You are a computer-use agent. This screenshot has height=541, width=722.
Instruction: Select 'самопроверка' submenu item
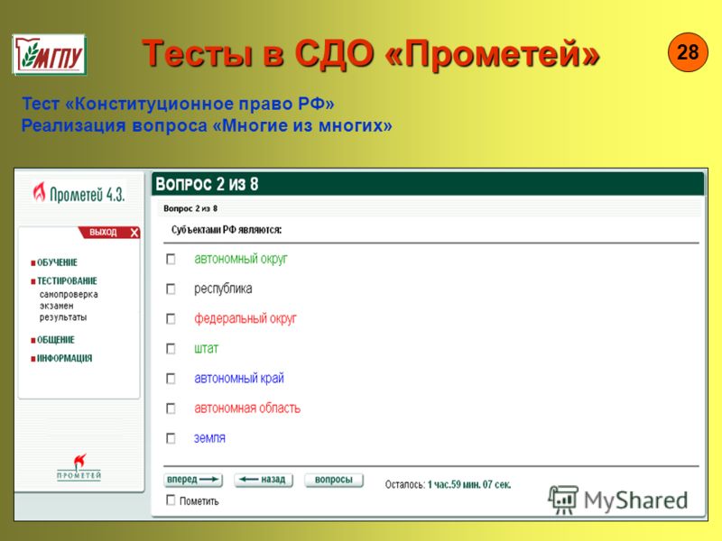point(69,295)
